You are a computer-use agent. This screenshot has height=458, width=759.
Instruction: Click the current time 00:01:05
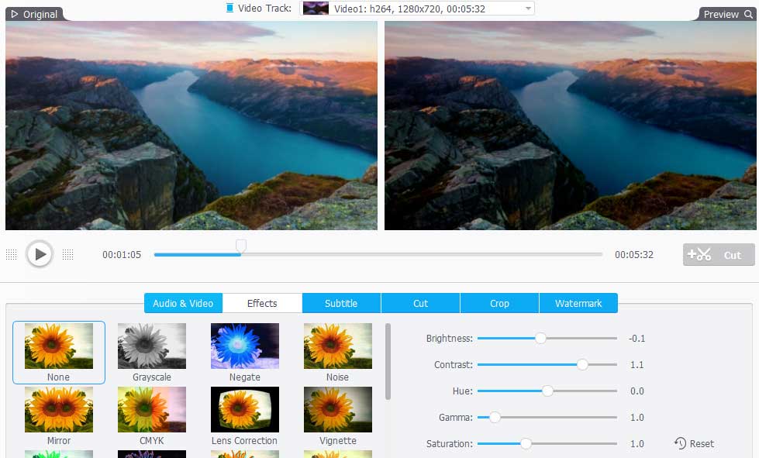tap(122, 254)
